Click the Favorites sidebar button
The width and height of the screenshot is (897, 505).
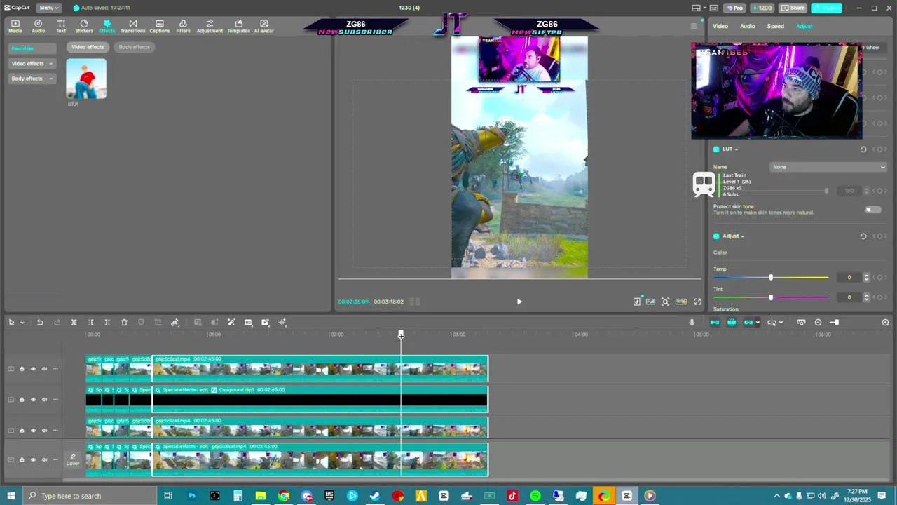32,48
